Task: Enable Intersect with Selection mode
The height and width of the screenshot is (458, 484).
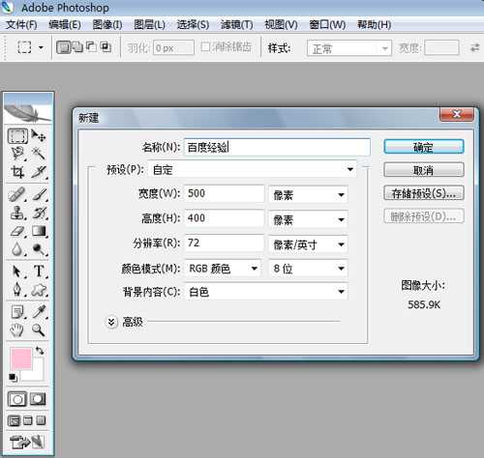Action: (x=106, y=47)
